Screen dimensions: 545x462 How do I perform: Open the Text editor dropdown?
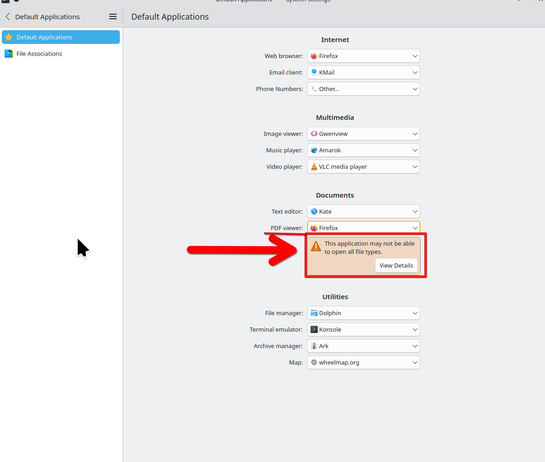click(363, 211)
